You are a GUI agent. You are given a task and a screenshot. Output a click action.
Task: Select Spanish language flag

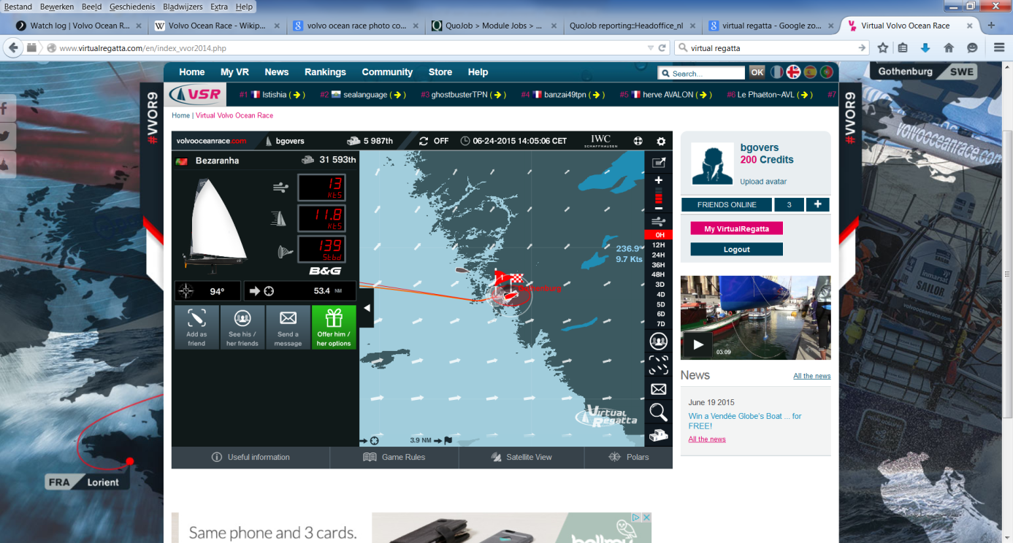[x=810, y=72]
